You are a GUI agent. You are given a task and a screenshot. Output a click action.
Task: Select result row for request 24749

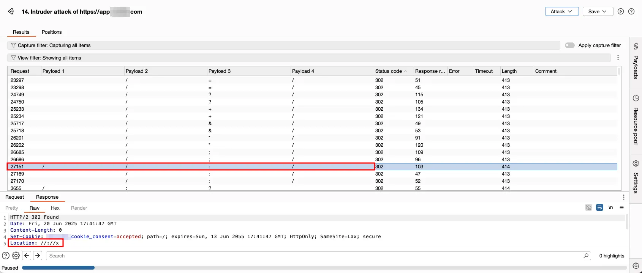(x=312, y=94)
